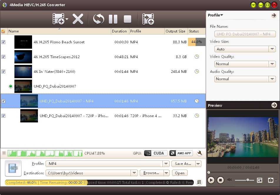Viewport: 280px width, 195px height.
Task: Enable CUDA GPU acceleration
Action: pos(156,153)
